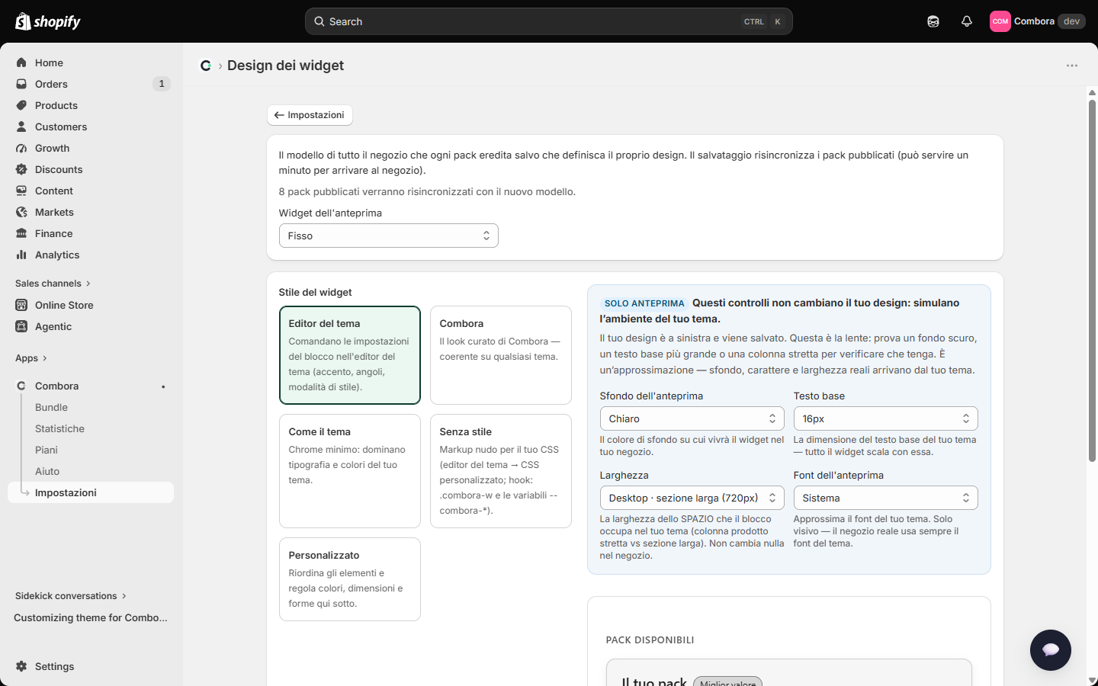Image resolution: width=1098 pixels, height=686 pixels.
Task: Select the Personalizzato style card
Action: click(x=350, y=579)
